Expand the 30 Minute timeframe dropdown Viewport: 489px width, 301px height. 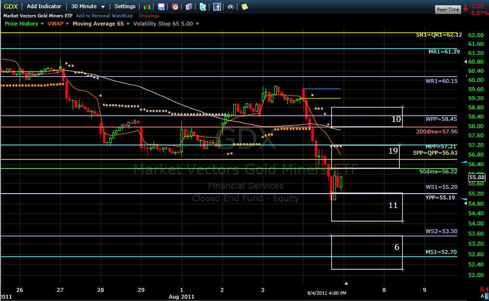tap(103, 7)
